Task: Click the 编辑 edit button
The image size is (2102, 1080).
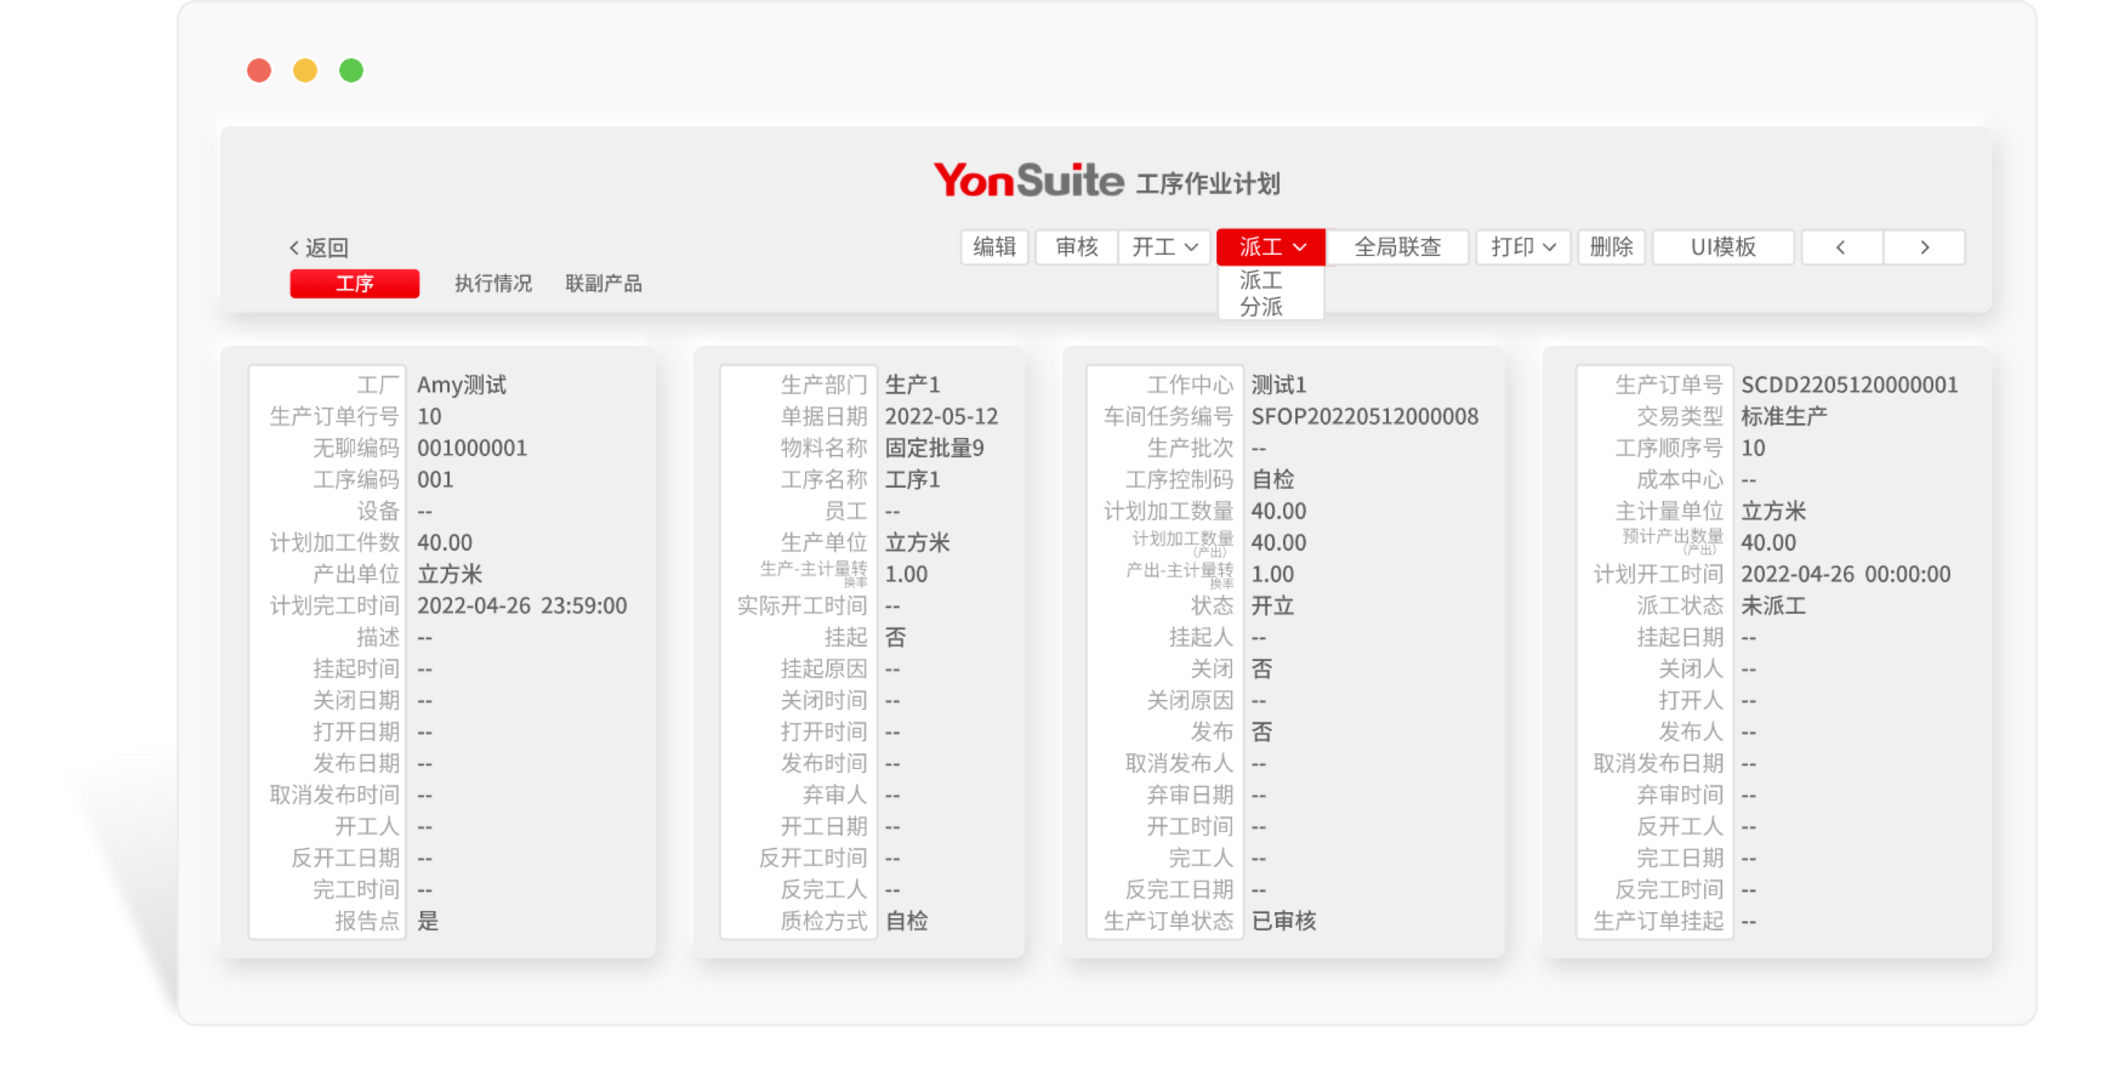Action: click(x=995, y=247)
